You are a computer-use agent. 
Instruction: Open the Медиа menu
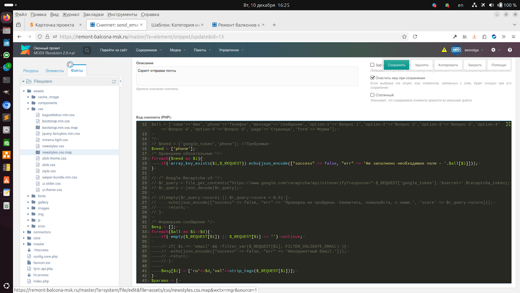pos(177,50)
